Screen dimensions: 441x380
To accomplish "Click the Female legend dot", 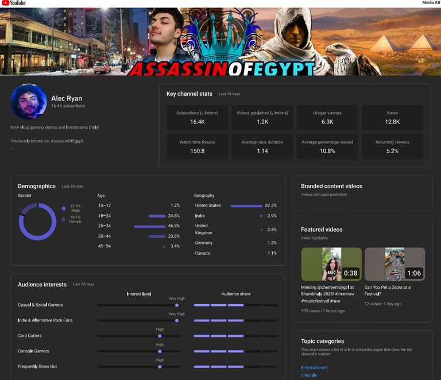I will coord(64,219).
